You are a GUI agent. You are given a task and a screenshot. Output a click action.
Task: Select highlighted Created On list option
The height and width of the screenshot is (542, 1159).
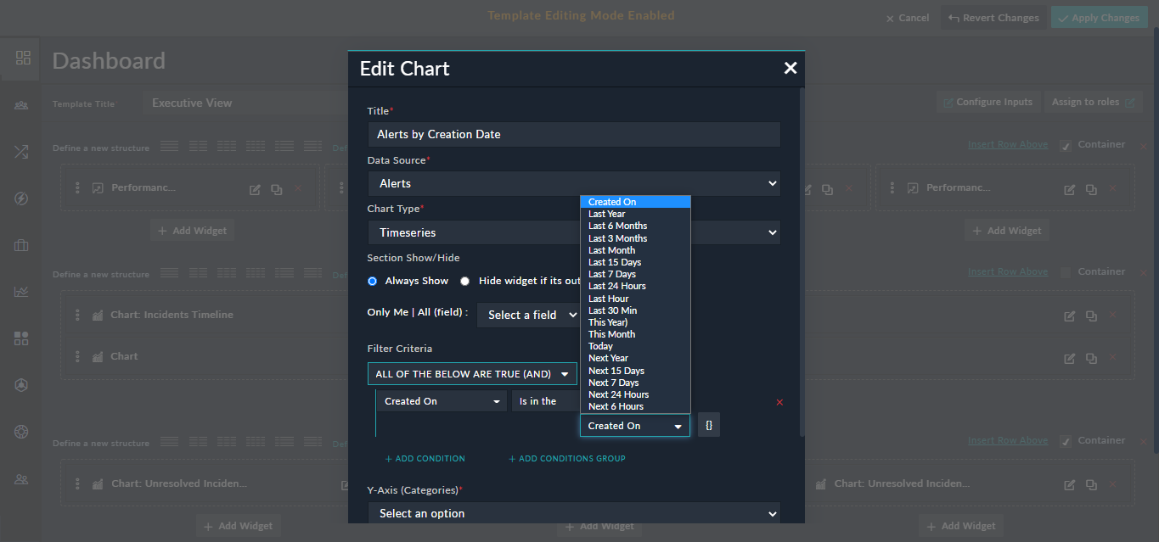(635, 202)
